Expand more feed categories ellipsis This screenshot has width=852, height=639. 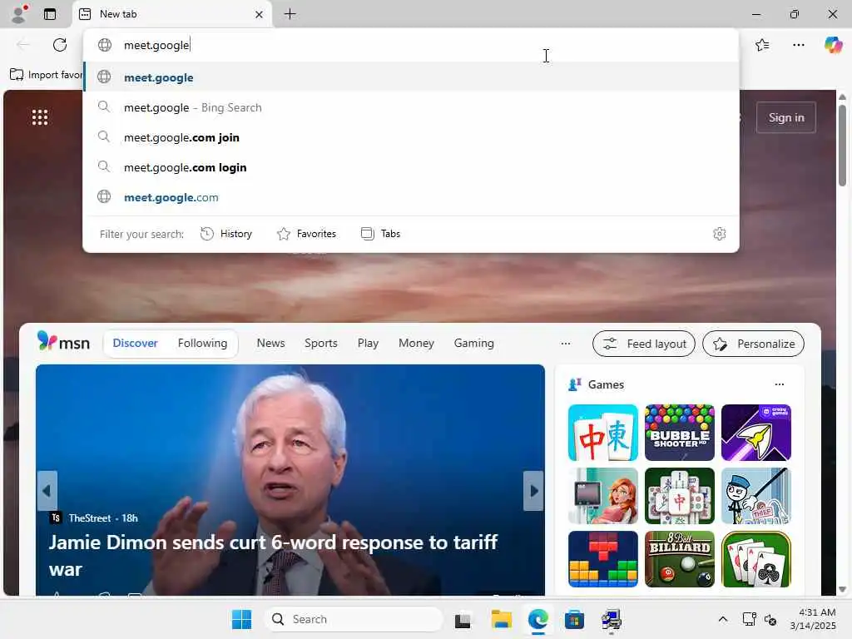(x=566, y=344)
